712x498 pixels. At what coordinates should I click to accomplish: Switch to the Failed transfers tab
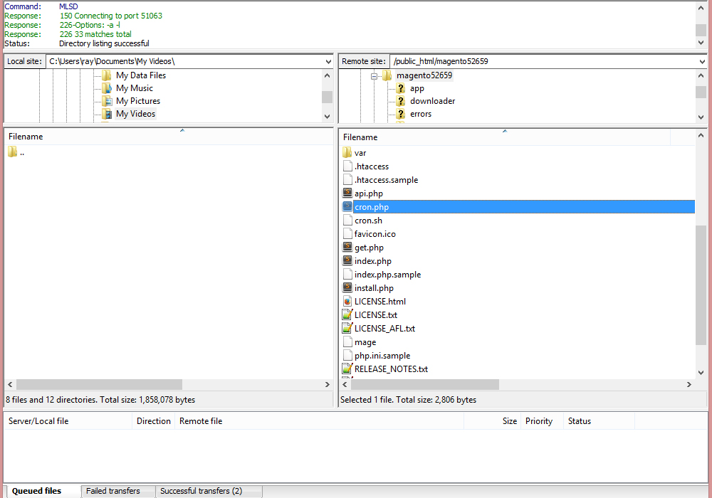[112, 491]
